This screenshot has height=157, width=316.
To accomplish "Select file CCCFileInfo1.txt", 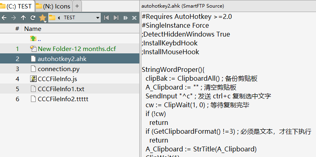I will tap(61, 89).
